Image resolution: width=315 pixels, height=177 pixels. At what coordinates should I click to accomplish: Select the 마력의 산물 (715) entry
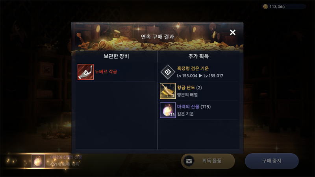point(199,110)
